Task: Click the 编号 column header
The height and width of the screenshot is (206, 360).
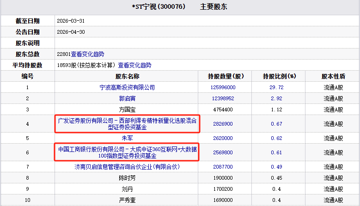Action: [28, 76]
